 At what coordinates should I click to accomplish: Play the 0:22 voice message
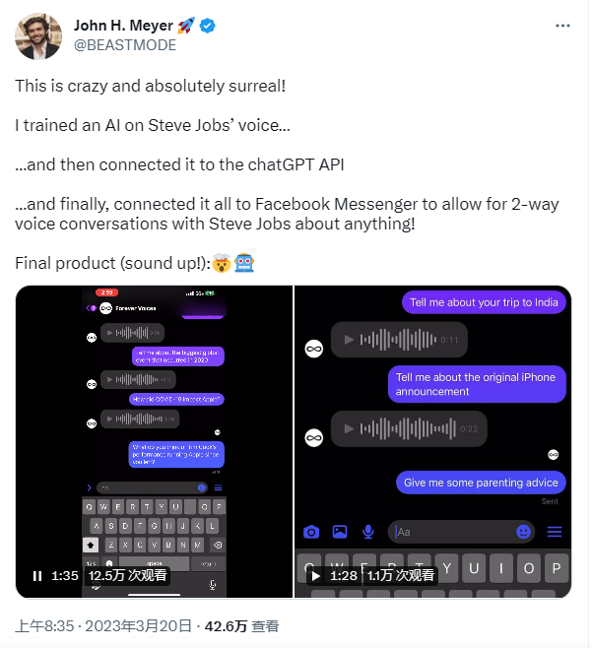click(346, 428)
